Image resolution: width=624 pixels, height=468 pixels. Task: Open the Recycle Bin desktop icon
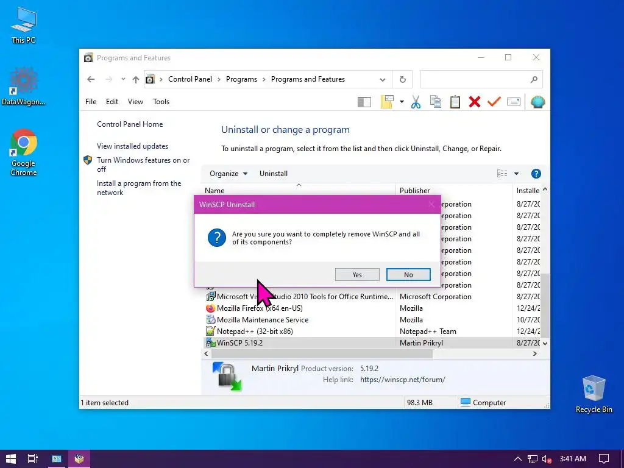(594, 394)
